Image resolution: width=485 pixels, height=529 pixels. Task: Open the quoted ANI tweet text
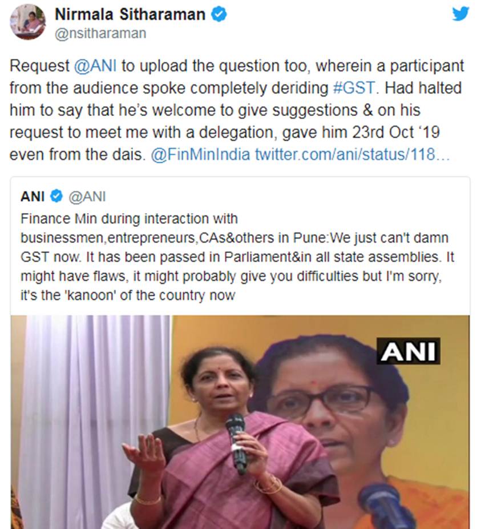[237, 257]
